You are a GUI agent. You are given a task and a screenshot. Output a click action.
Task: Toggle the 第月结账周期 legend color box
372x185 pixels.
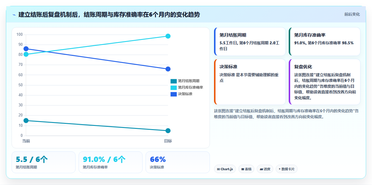click(x=173, y=81)
